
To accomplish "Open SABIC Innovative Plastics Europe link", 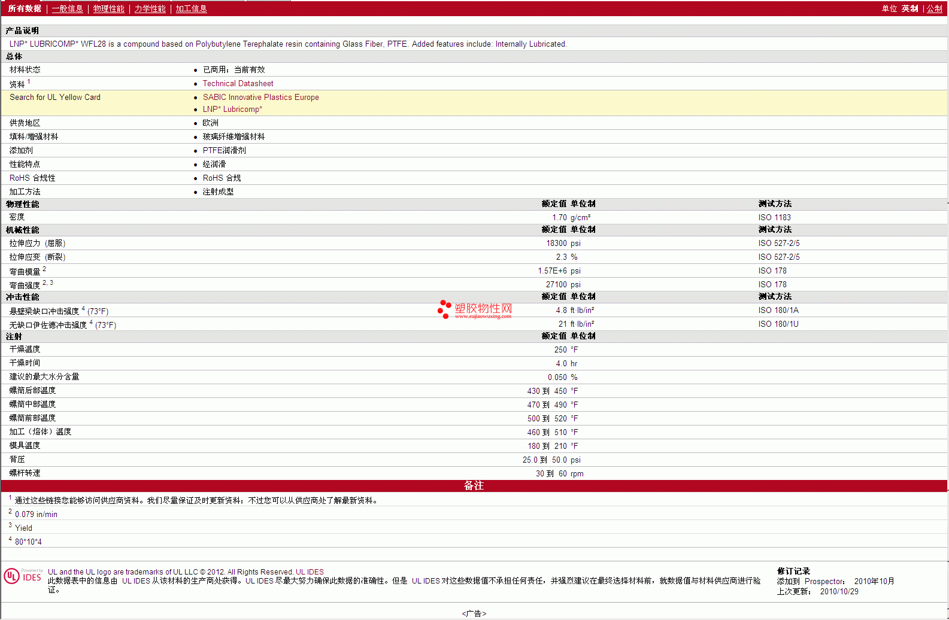I will pos(260,98).
